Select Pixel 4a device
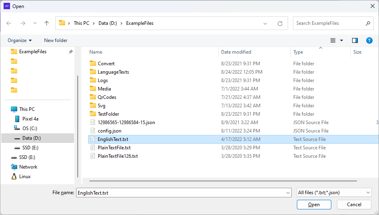 [30, 119]
